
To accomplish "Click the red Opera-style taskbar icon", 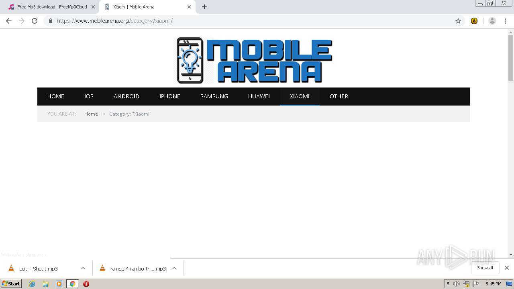I will pos(86,284).
